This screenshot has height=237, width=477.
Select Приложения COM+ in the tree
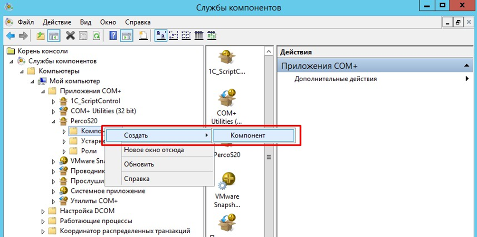(91, 91)
